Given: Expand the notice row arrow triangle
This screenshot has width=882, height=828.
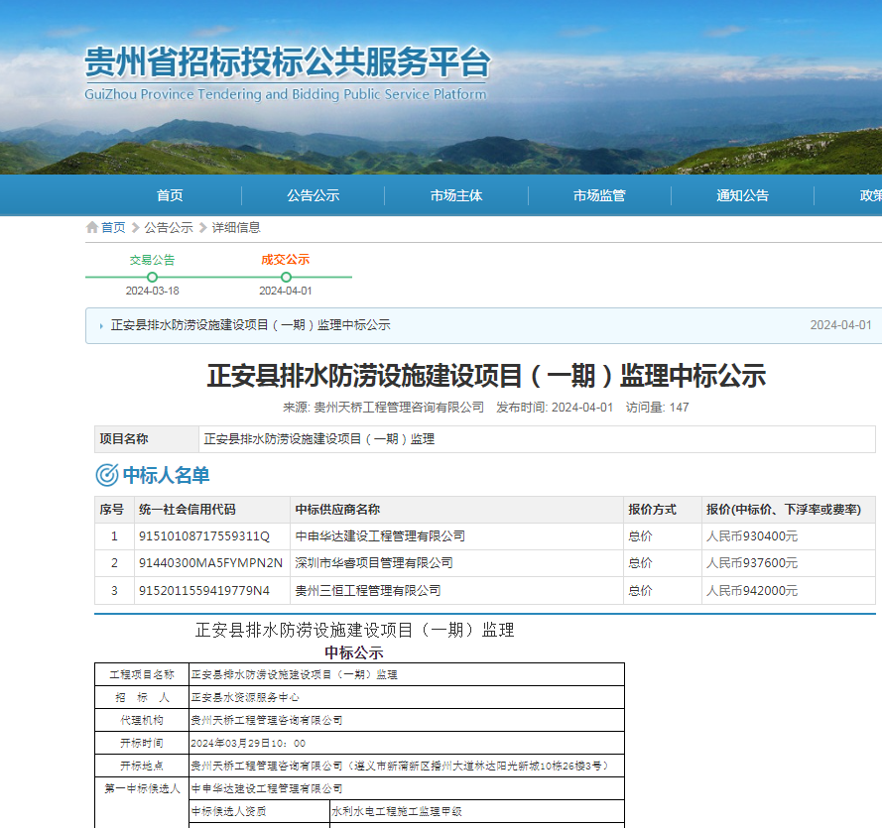Looking at the screenshot, I should click(x=101, y=326).
